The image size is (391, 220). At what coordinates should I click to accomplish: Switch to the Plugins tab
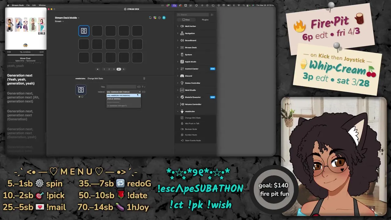click(205, 20)
